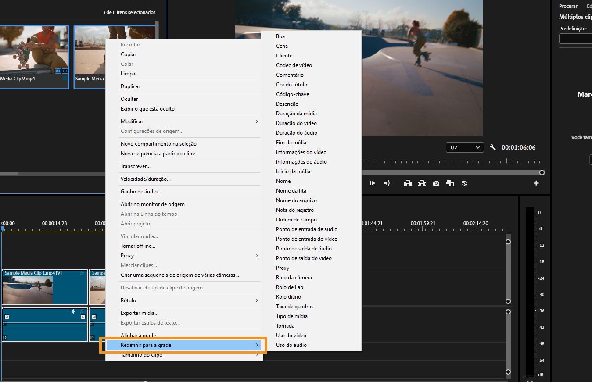Viewport: 592px width, 382px height.
Task: Click fade-out handle on first audio clip
Action: (x=83, y=317)
